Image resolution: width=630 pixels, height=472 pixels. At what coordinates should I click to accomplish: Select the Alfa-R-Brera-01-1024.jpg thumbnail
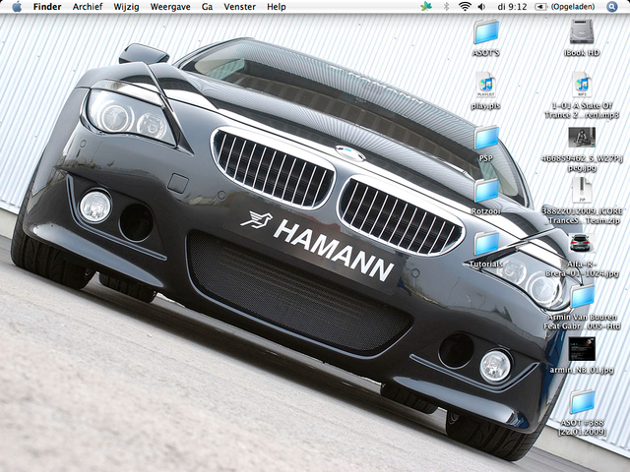(582, 243)
